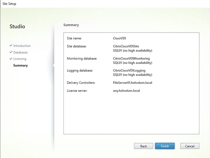Click the Summary page heading
210x158 pixels.
(x=71, y=25)
